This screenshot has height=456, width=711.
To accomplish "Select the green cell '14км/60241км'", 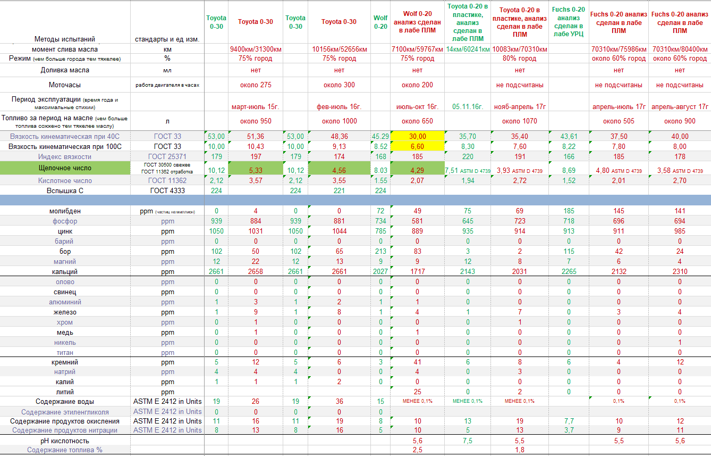I will tap(468, 49).
